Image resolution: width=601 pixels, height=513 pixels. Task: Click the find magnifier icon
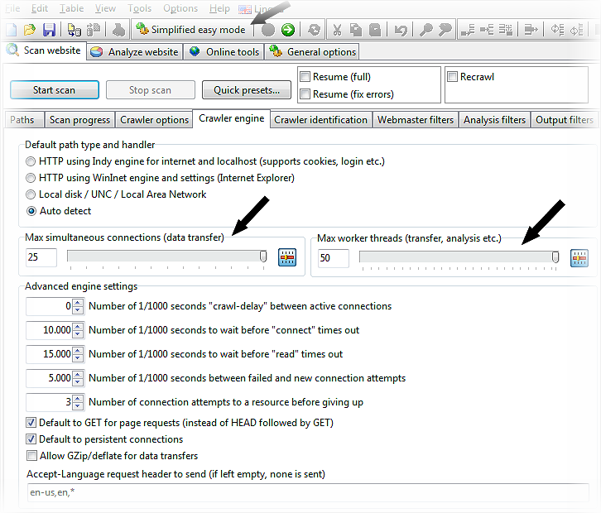[426, 30]
